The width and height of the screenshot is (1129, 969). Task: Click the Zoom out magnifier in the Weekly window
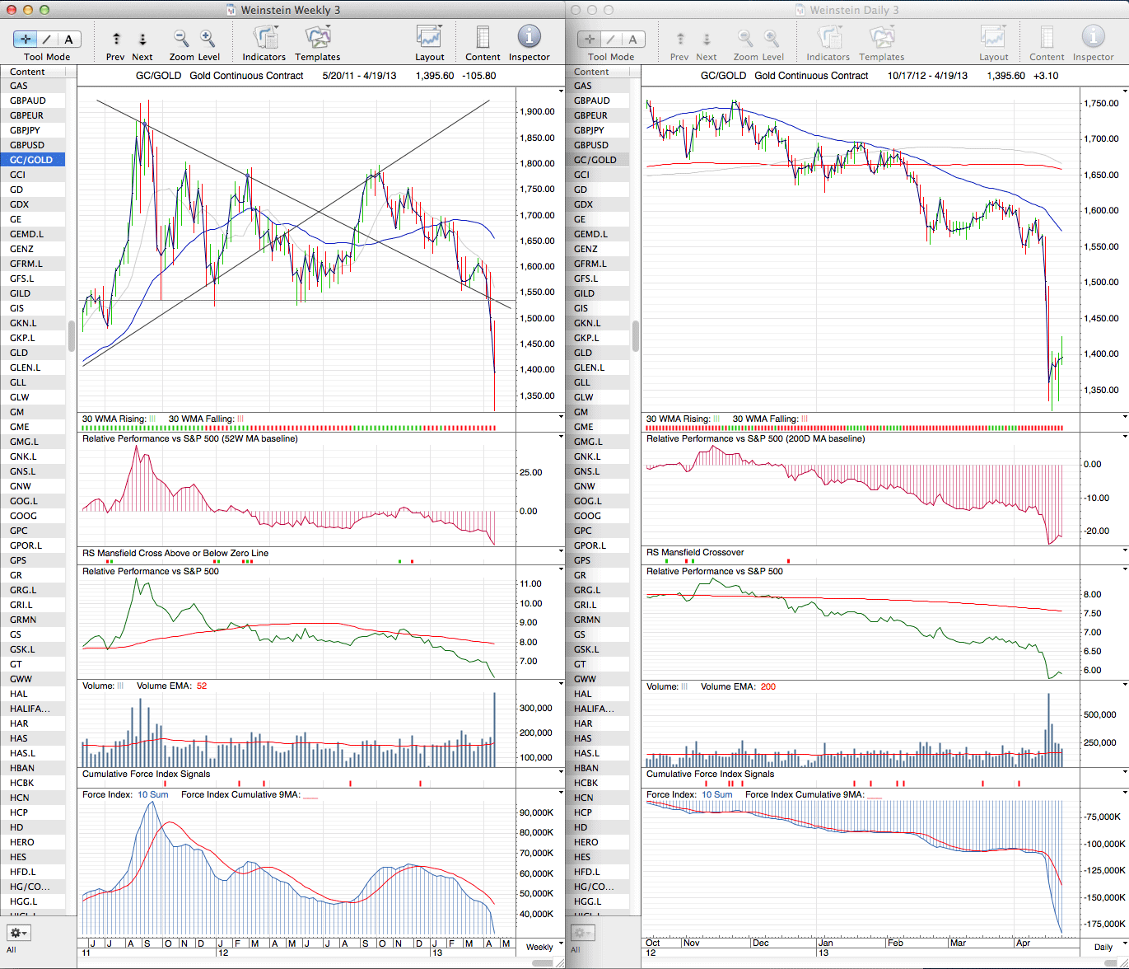181,39
